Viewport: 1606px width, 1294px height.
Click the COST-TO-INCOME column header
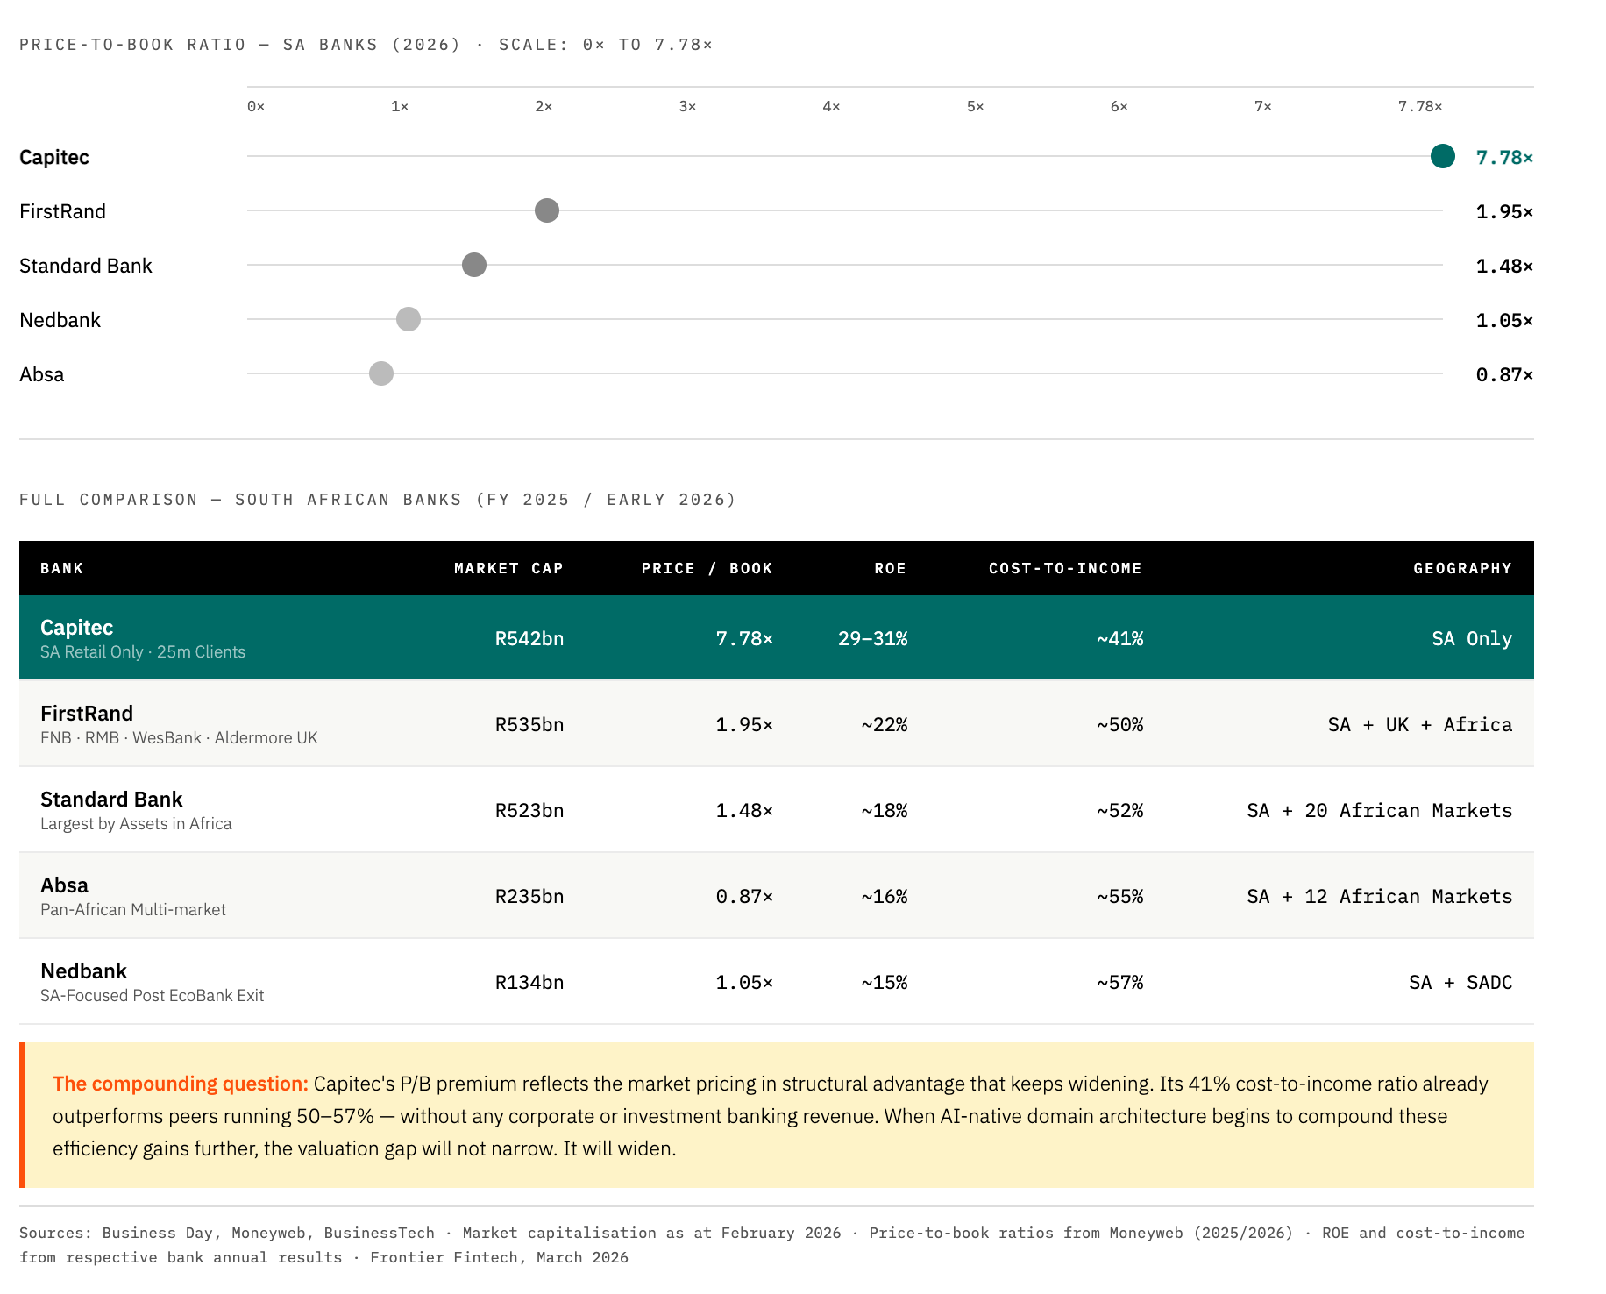1065,568
